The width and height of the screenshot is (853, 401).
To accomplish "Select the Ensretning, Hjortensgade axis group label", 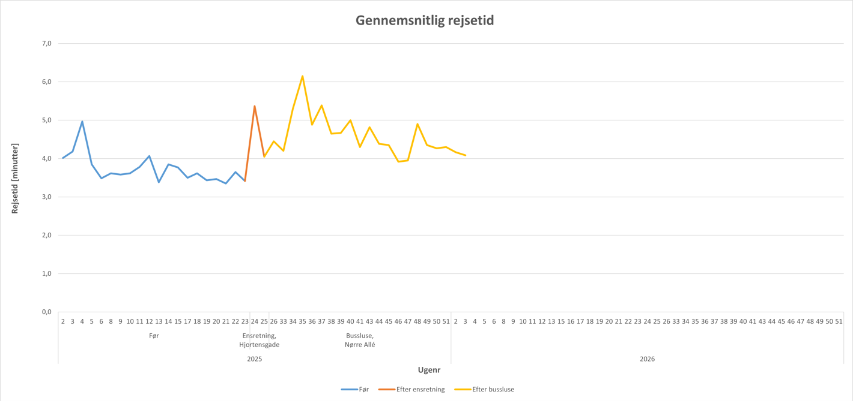I will 259,340.
